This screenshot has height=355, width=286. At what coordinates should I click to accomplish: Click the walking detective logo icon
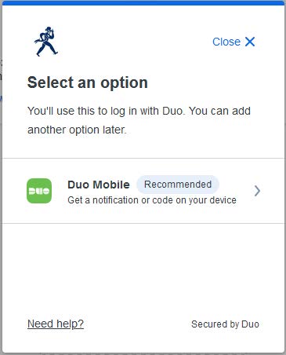[46, 42]
